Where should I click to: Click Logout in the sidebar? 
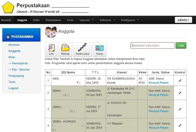[x=13, y=88]
